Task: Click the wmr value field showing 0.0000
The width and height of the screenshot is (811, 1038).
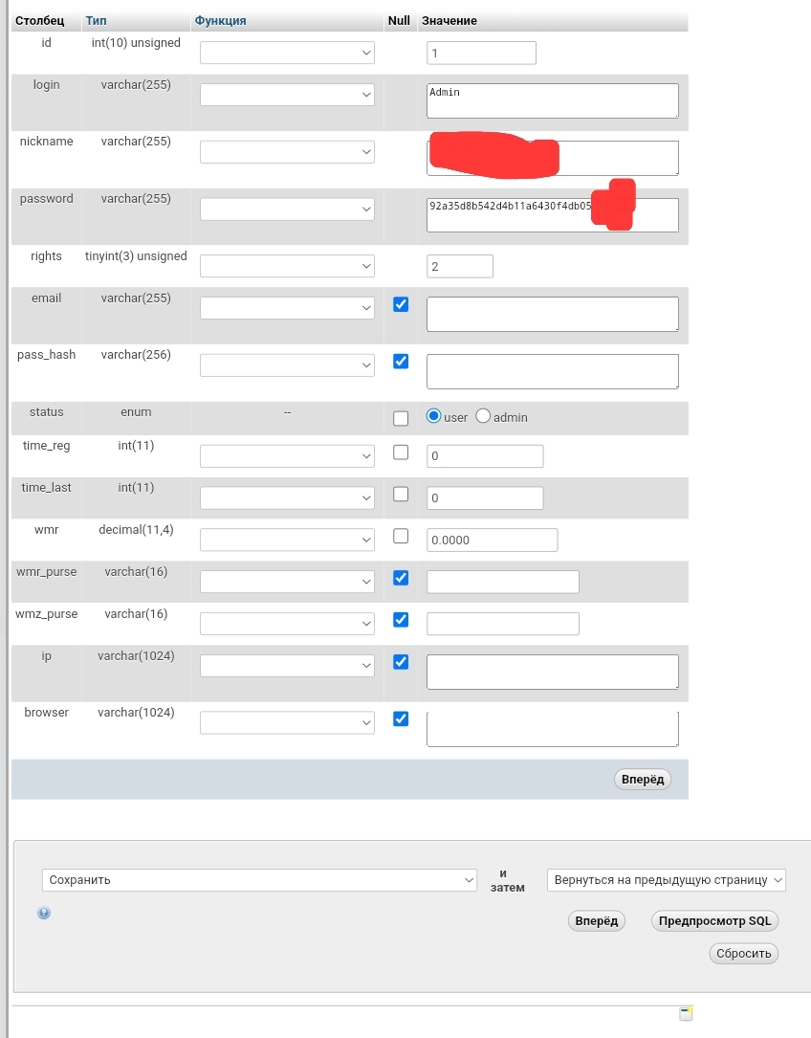Action: [492, 540]
